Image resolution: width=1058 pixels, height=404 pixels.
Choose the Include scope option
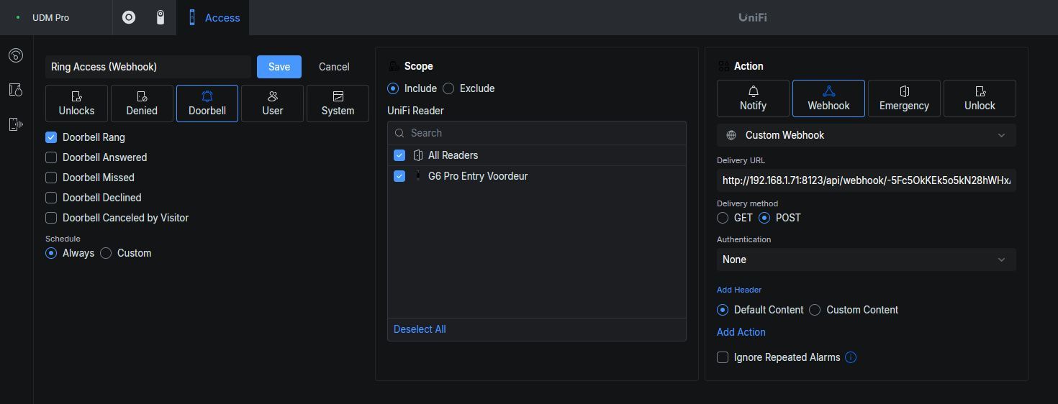393,88
